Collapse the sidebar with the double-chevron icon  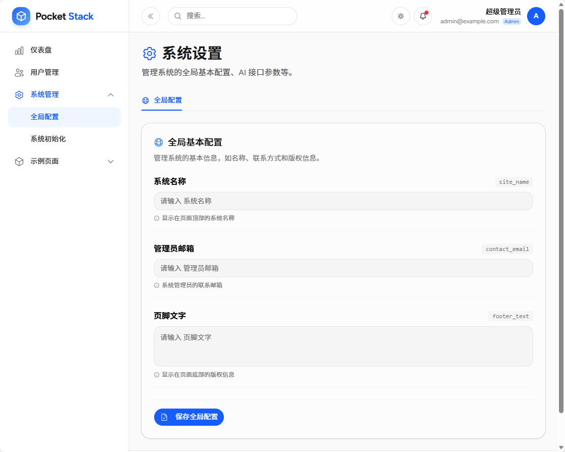(x=150, y=16)
